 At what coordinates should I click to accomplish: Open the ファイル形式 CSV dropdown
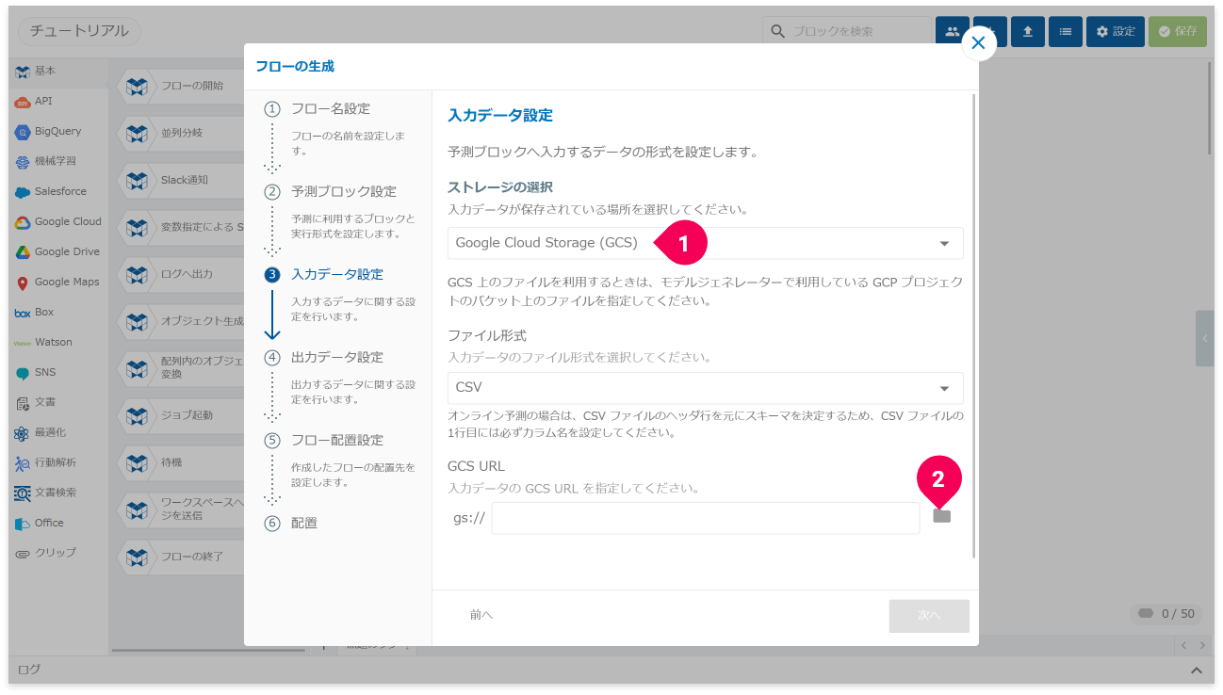pyautogui.click(x=705, y=388)
